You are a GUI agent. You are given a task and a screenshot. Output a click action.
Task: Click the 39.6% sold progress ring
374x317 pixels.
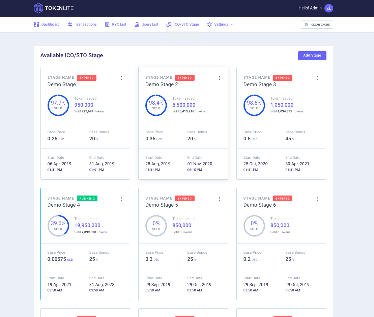point(58,226)
